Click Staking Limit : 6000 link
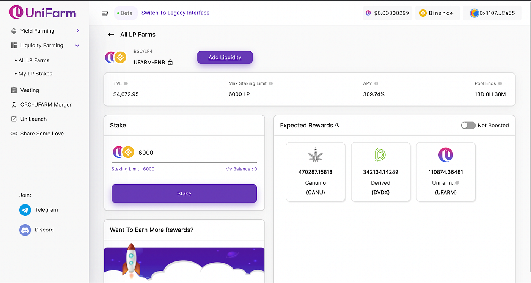The width and height of the screenshot is (531, 283). tap(133, 169)
